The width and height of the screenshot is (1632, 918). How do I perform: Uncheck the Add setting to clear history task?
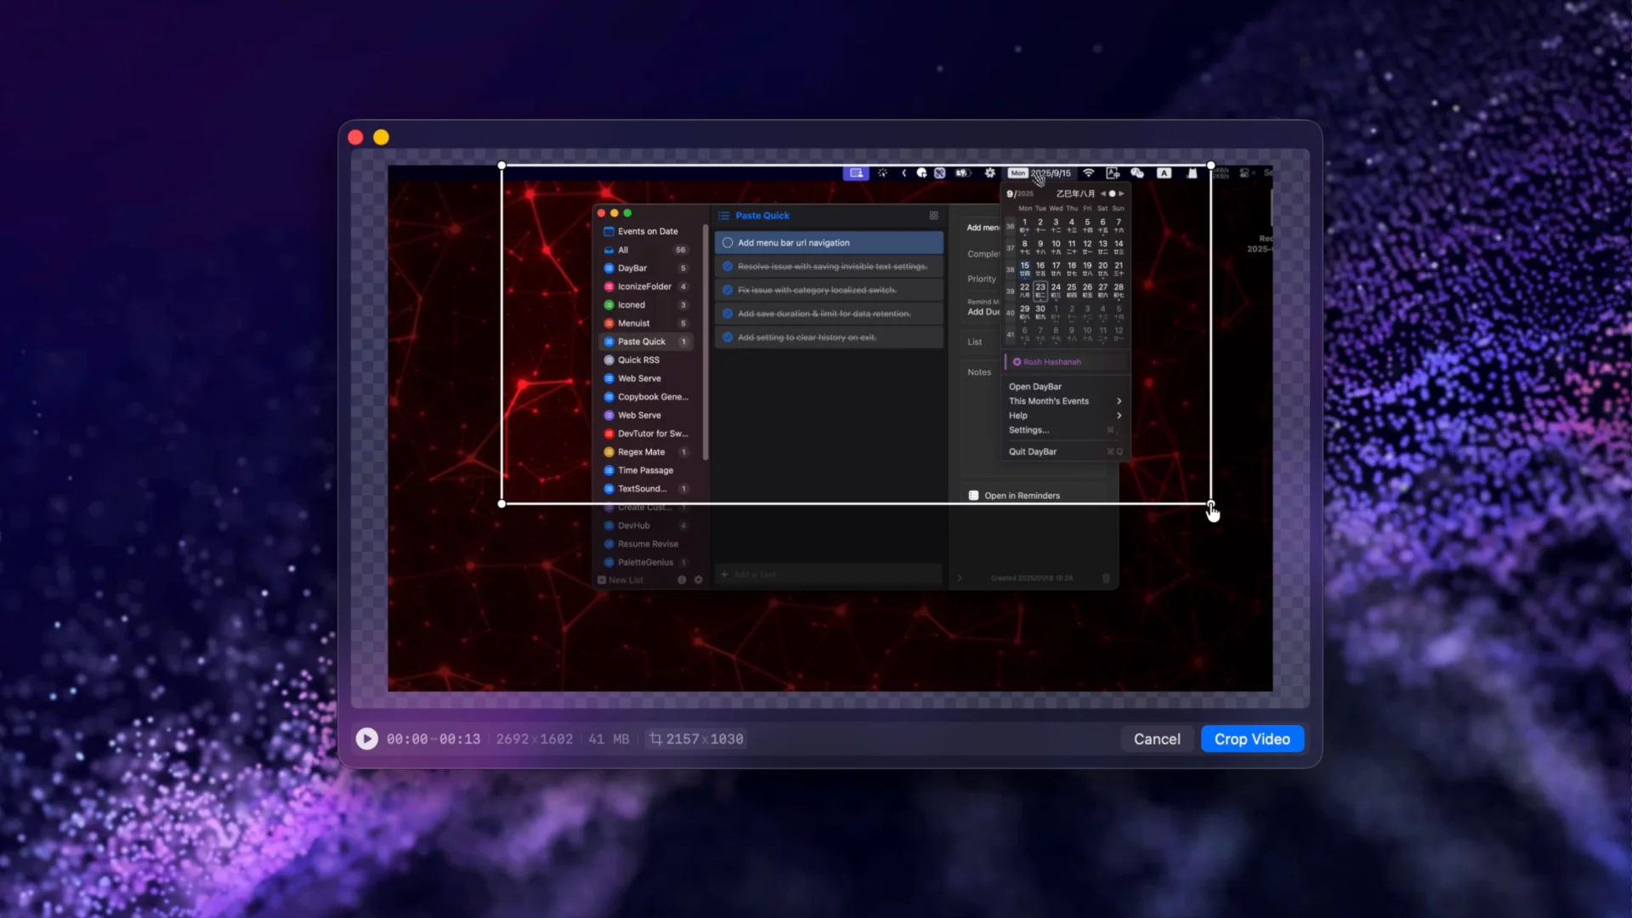[728, 337]
